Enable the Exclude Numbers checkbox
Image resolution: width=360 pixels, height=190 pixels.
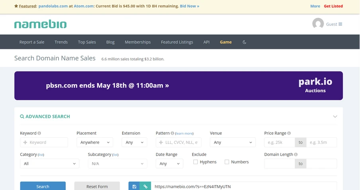(x=227, y=162)
